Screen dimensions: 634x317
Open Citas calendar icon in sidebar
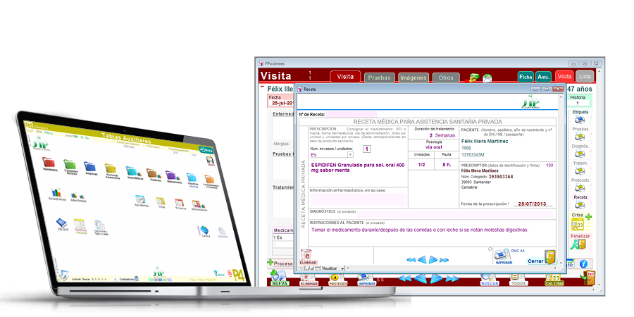coord(578,225)
